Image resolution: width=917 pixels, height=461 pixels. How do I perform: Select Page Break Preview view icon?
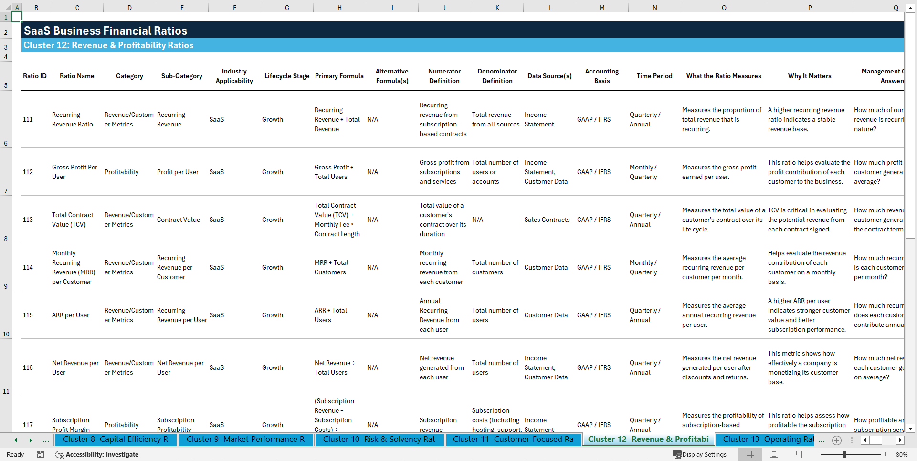click(x=797, y=454)
